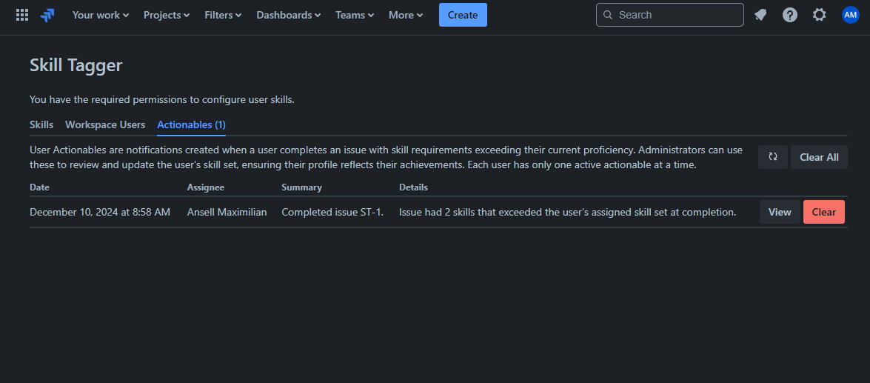The image size is (870, 383).
Task: Expand the Projects dropdown menu
Action: tap(166, 15)
